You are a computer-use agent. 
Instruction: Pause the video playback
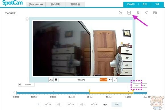pos(56,80)
